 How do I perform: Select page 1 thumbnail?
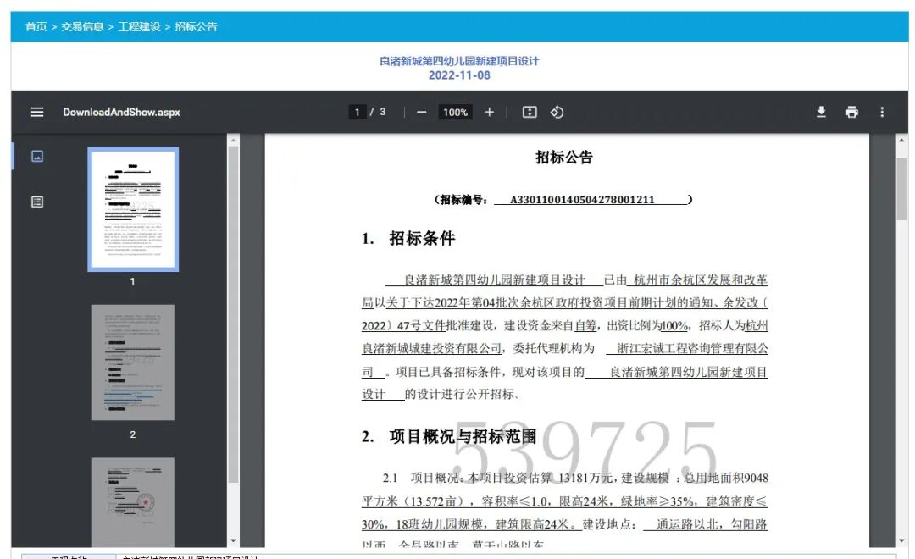point(133,209)
